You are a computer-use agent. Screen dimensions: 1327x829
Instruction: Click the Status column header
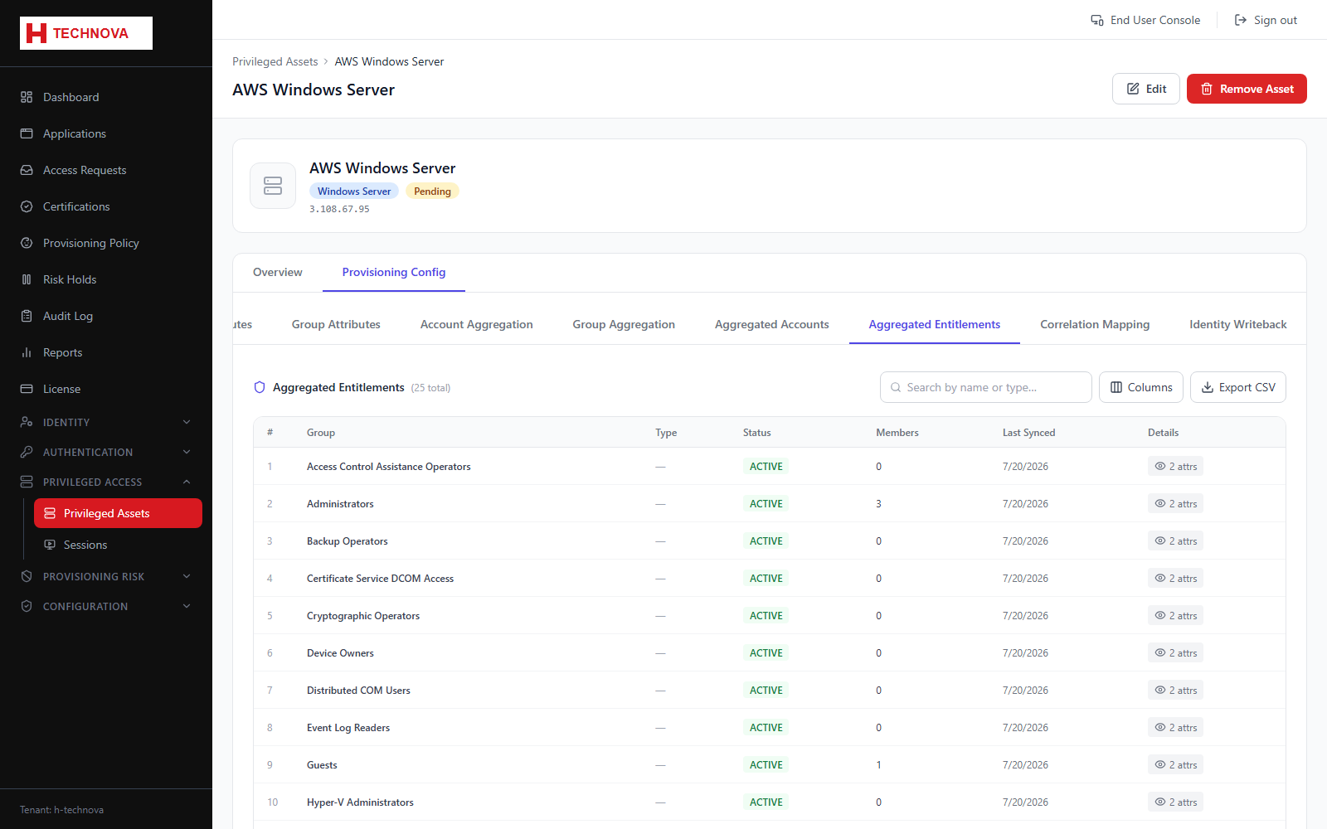(x=757, y=433)
